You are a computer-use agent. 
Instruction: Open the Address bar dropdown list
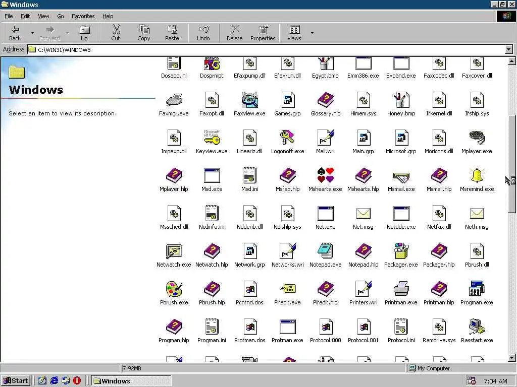[509, 50]
